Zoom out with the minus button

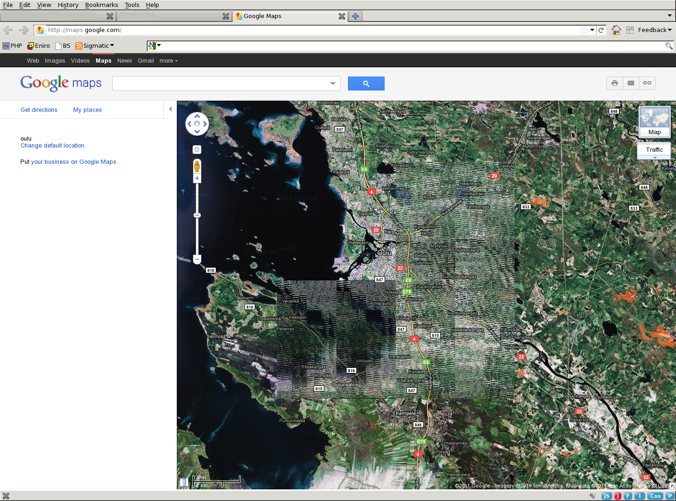tap(197, 259)
